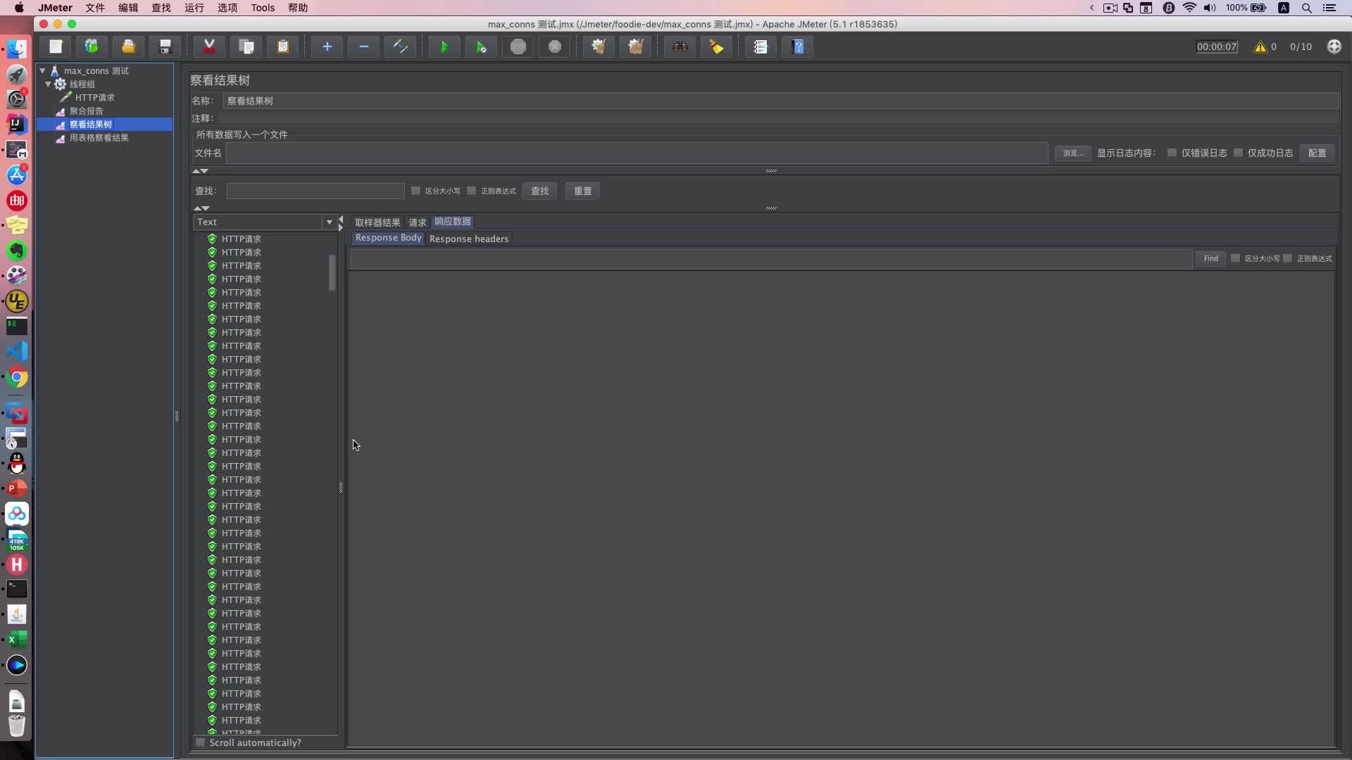Open the Function Helper dialog icon
The width and height of the screenshot is (1352, 760).
(x=760, y=46)
